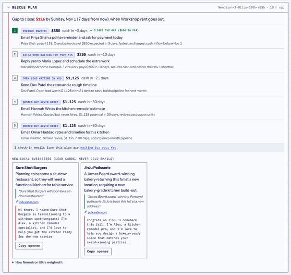The image size is (291, 275).
Task: Select 'Send Dev Patel the rates' action
Action: [x=59, y=85]
